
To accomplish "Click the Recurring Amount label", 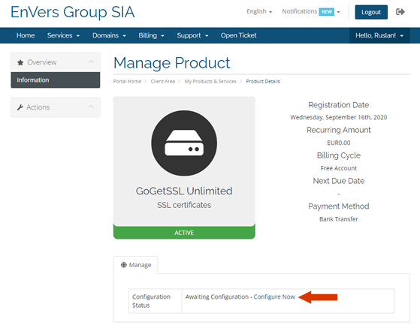I will (339, 130).
